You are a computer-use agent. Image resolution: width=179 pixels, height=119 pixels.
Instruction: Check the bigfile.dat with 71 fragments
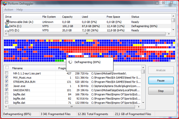pos(7,102)
